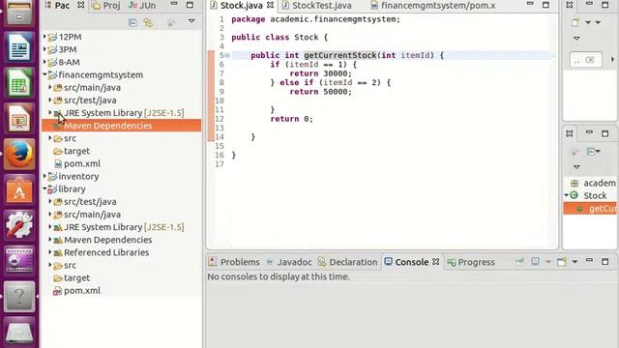Collapse getCurrentStock method fold marker at line 5
Screen dimensions: 619x348
coord(227,55)
